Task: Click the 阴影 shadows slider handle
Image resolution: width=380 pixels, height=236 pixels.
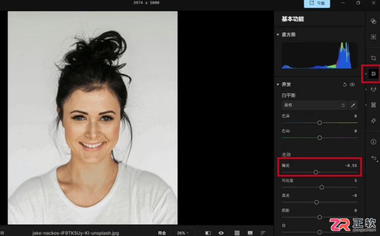Action: tap(320, 217)
